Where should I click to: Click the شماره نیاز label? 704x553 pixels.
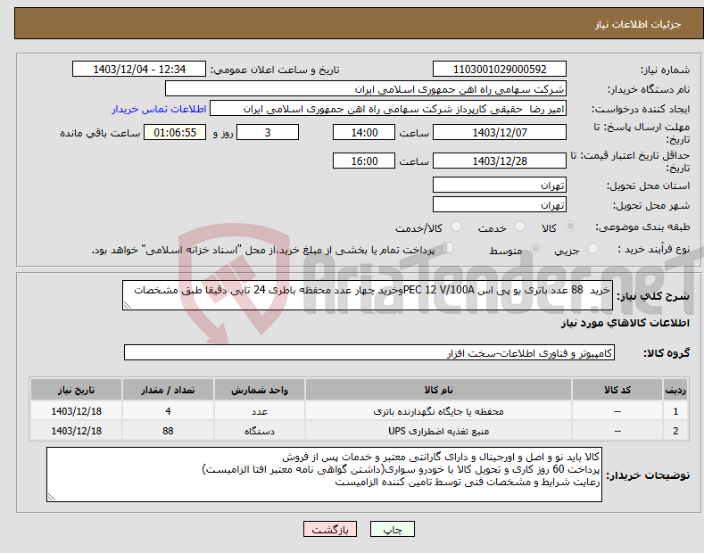665,70
